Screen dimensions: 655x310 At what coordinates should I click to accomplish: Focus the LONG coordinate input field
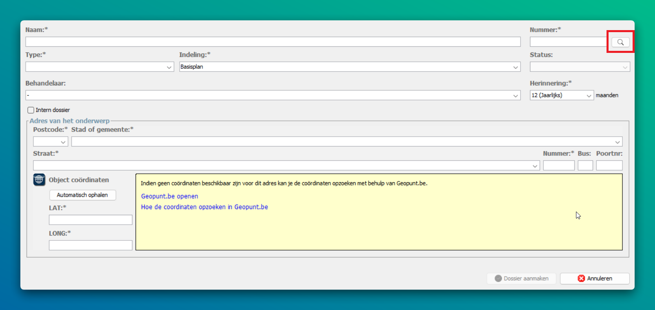pos(90,245)
